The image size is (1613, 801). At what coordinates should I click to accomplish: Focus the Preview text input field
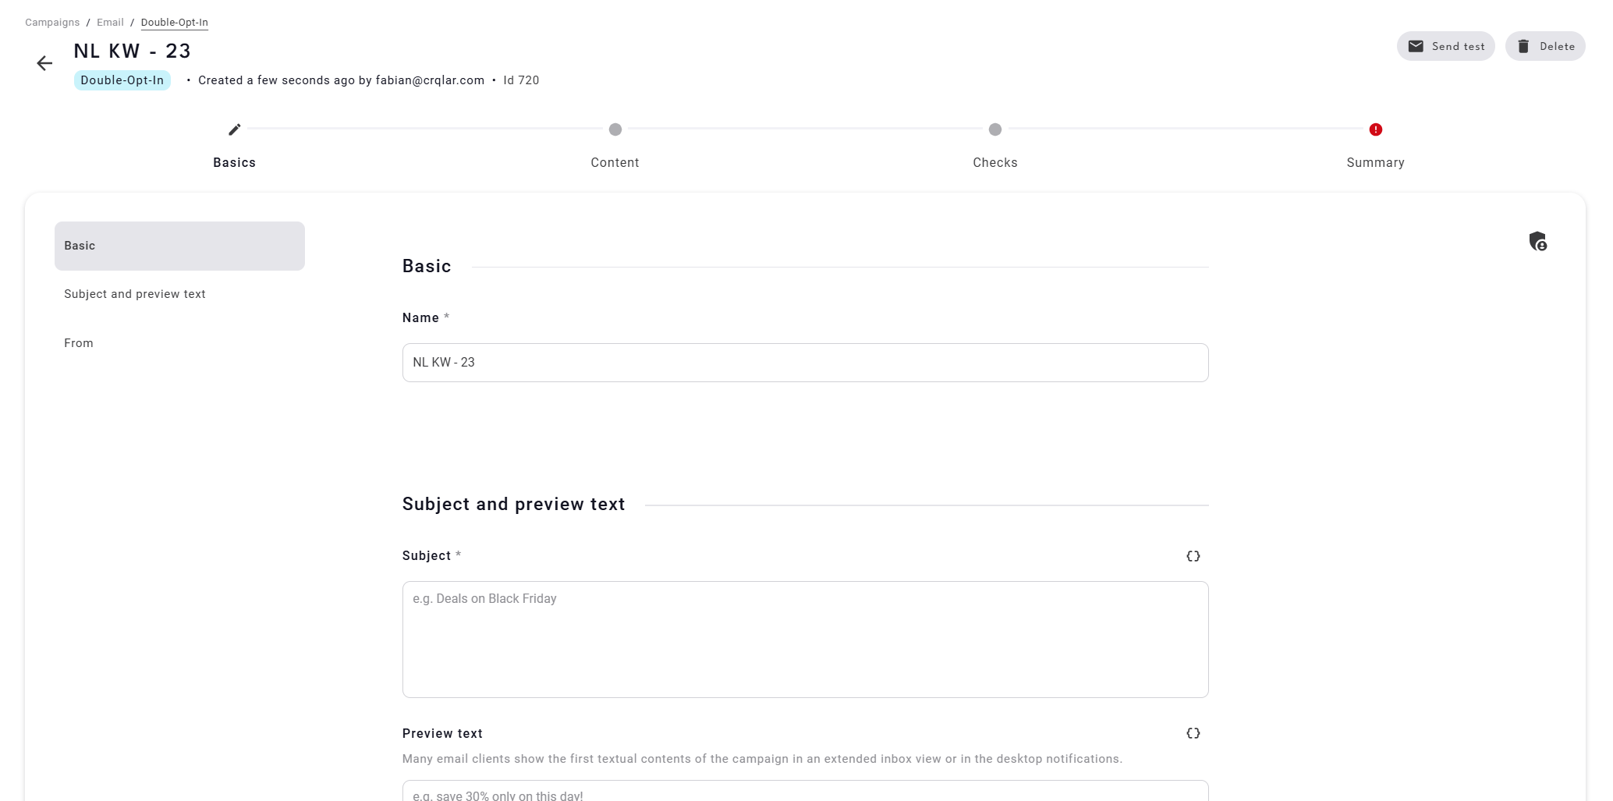click(805, 791)
